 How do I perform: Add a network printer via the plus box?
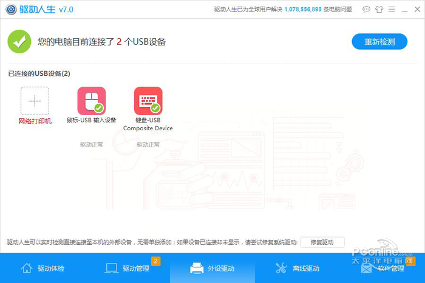[35, 101]
